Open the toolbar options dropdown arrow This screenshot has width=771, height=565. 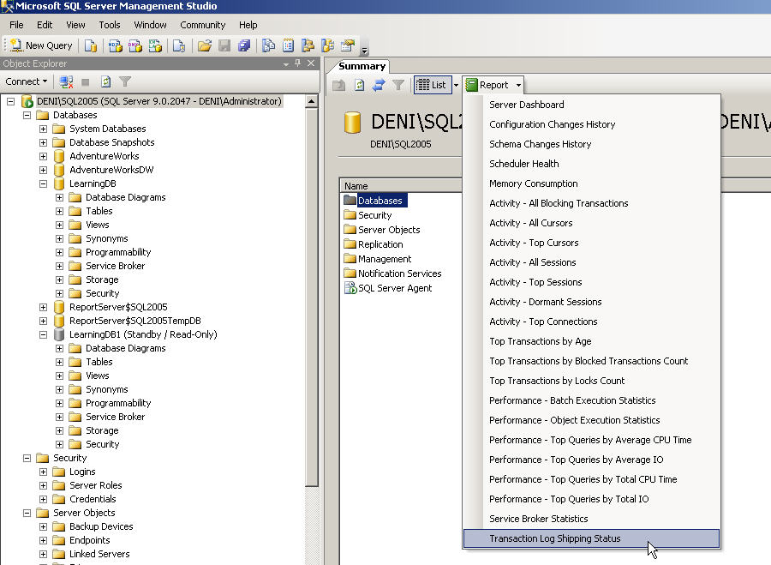[364, 50]
